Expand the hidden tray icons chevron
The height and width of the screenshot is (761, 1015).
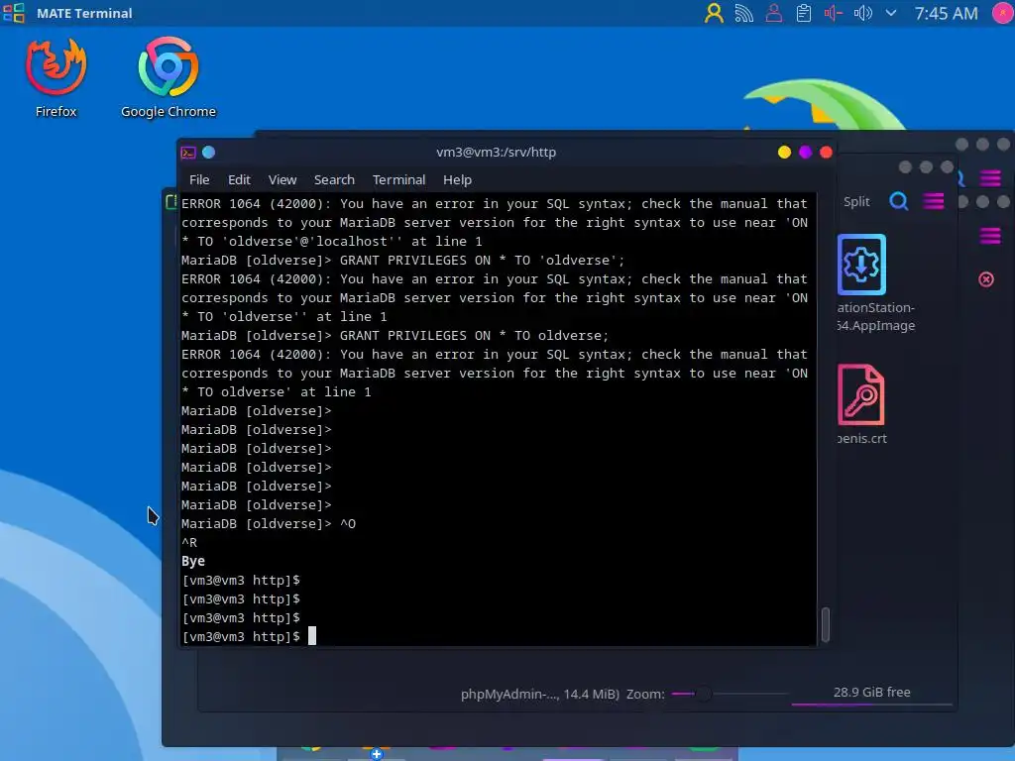891,13
